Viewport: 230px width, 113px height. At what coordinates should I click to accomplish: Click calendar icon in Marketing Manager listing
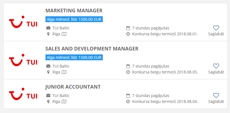[x=128, y=28]
